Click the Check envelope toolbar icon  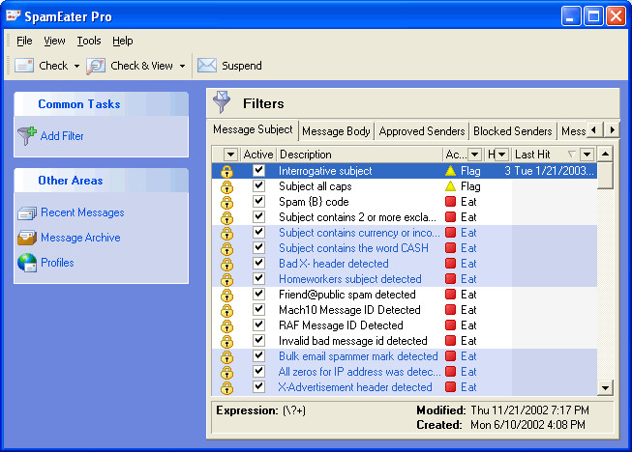click(x=24, y=66)
